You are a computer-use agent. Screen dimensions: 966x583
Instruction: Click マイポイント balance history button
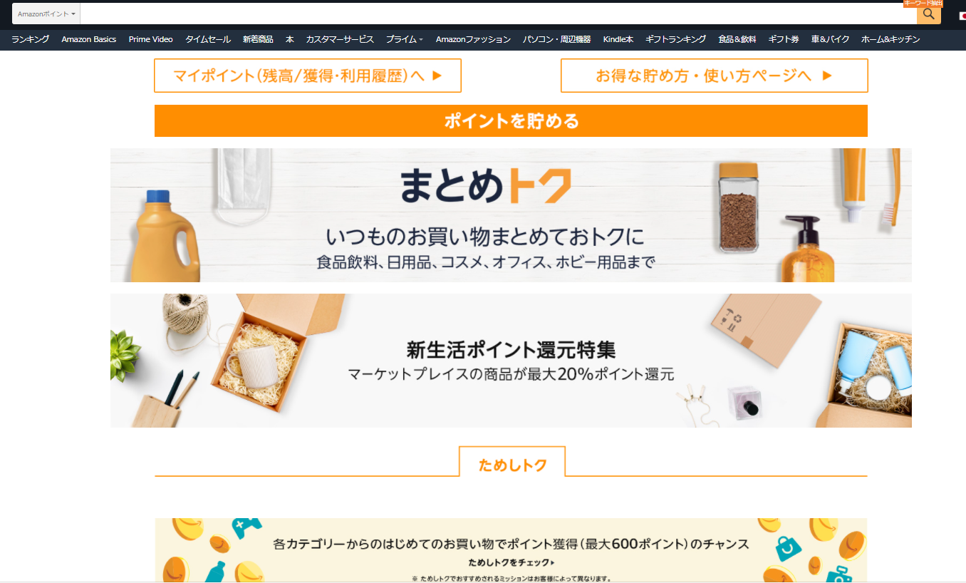tap(308, 76)
